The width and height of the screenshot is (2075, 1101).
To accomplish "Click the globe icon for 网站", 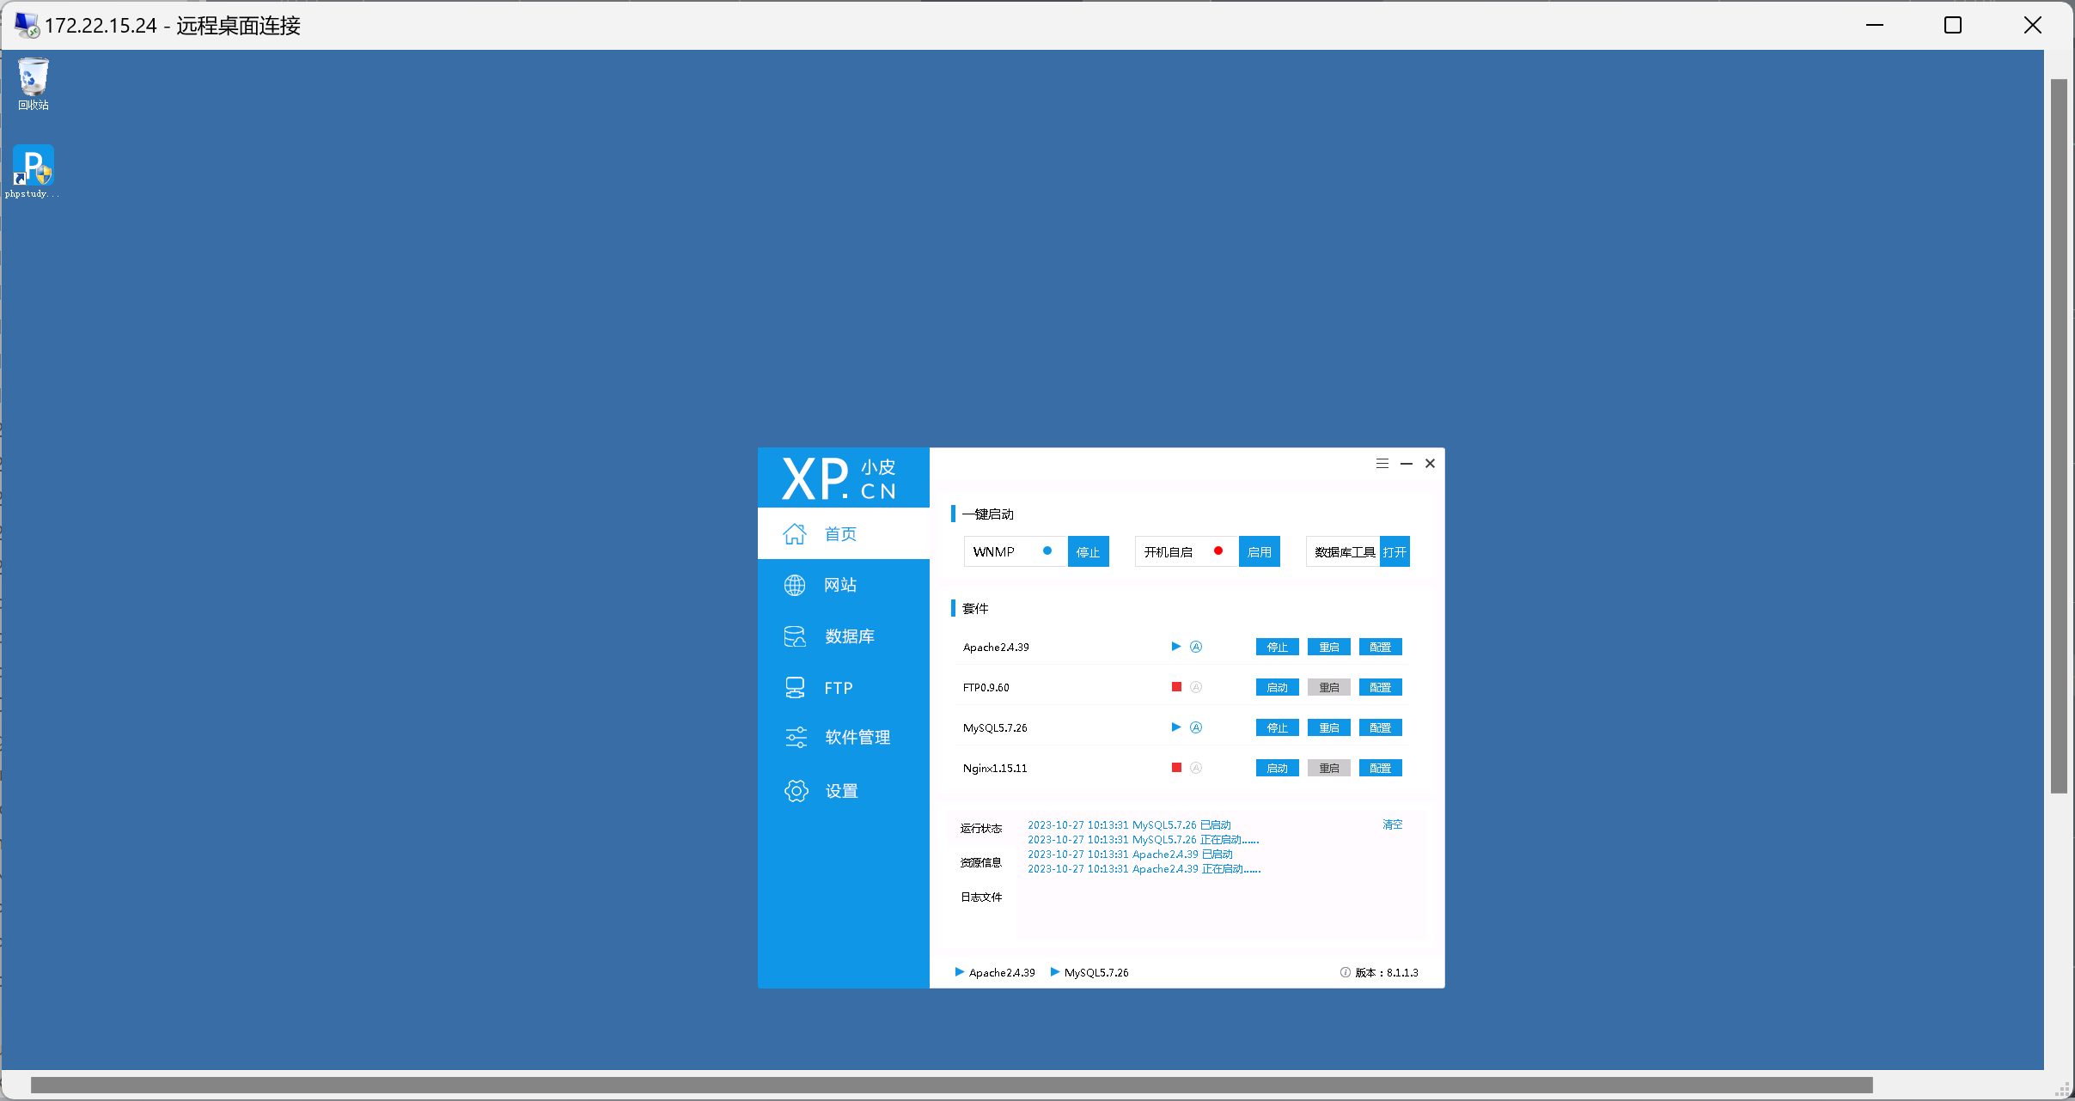I will tap(795, 586).
